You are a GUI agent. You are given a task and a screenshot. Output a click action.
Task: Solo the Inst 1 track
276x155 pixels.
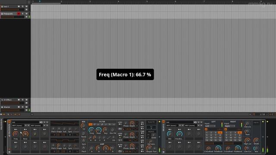coord(22,6)
